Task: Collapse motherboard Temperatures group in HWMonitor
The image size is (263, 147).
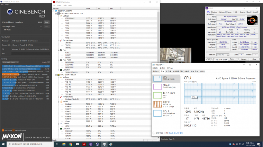Action: point(58,41)
